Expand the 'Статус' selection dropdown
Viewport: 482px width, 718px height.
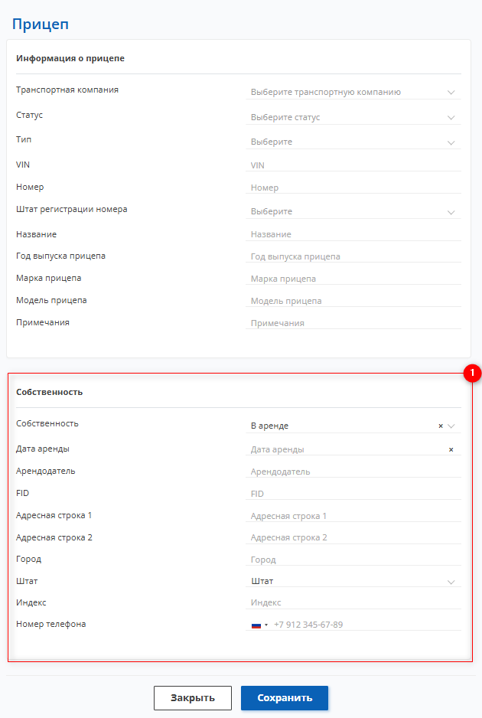pyautogui.click(x=353, y=118)
